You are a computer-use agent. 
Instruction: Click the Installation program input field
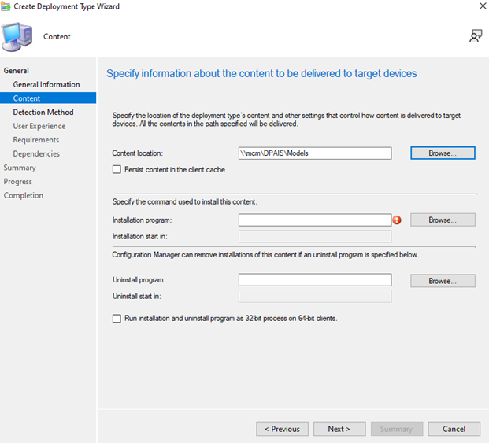(315, 220)
